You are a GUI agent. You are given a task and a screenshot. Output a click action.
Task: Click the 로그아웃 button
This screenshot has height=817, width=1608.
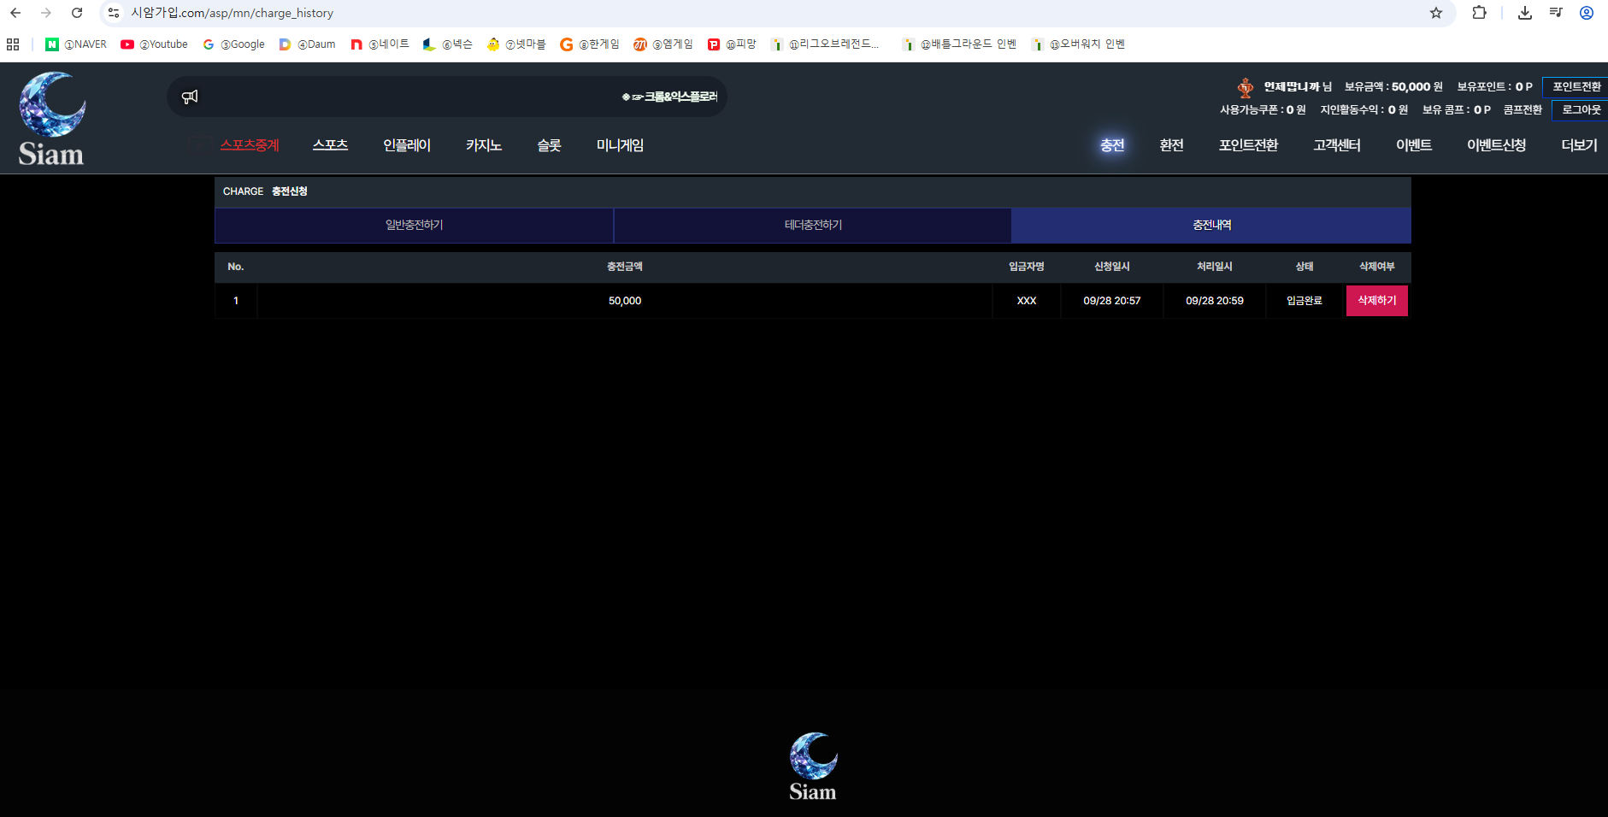(1581, 109)
